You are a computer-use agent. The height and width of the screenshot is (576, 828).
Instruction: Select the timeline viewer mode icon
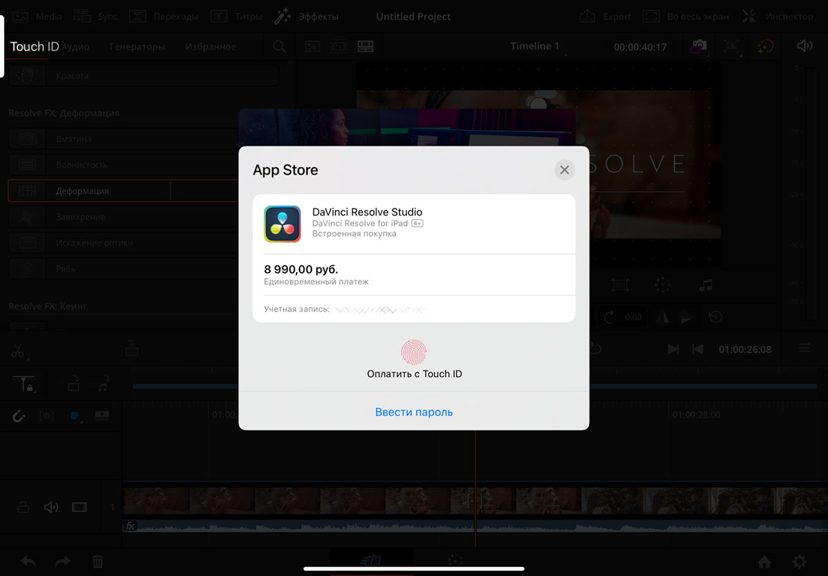pos(365,46)
